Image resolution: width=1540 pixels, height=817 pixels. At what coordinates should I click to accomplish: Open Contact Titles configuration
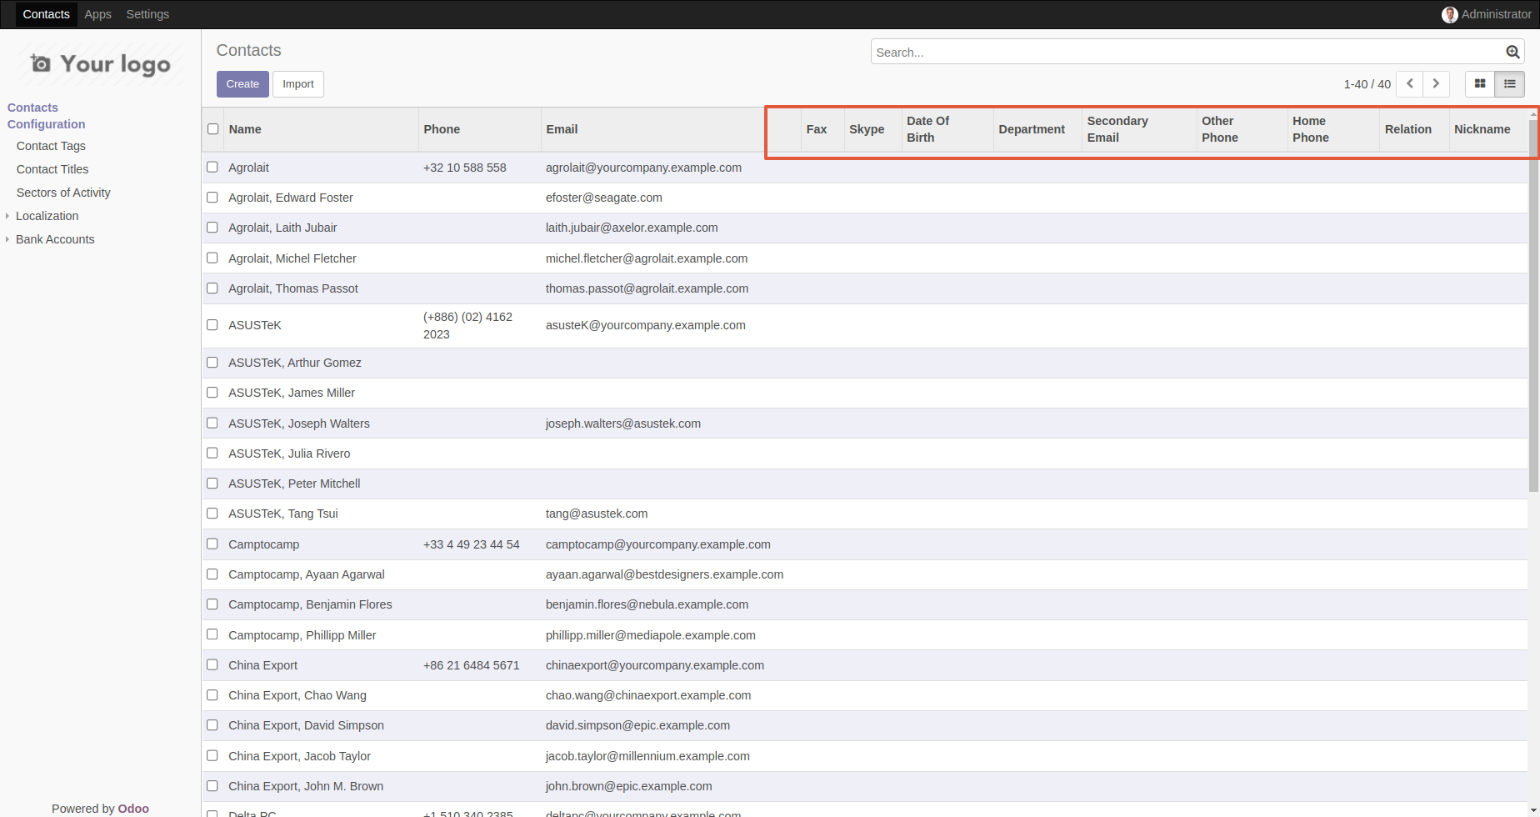coord(52,169)
